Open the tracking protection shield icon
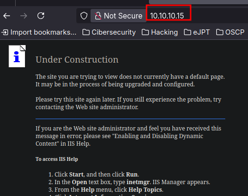 [x=84, y=16]
